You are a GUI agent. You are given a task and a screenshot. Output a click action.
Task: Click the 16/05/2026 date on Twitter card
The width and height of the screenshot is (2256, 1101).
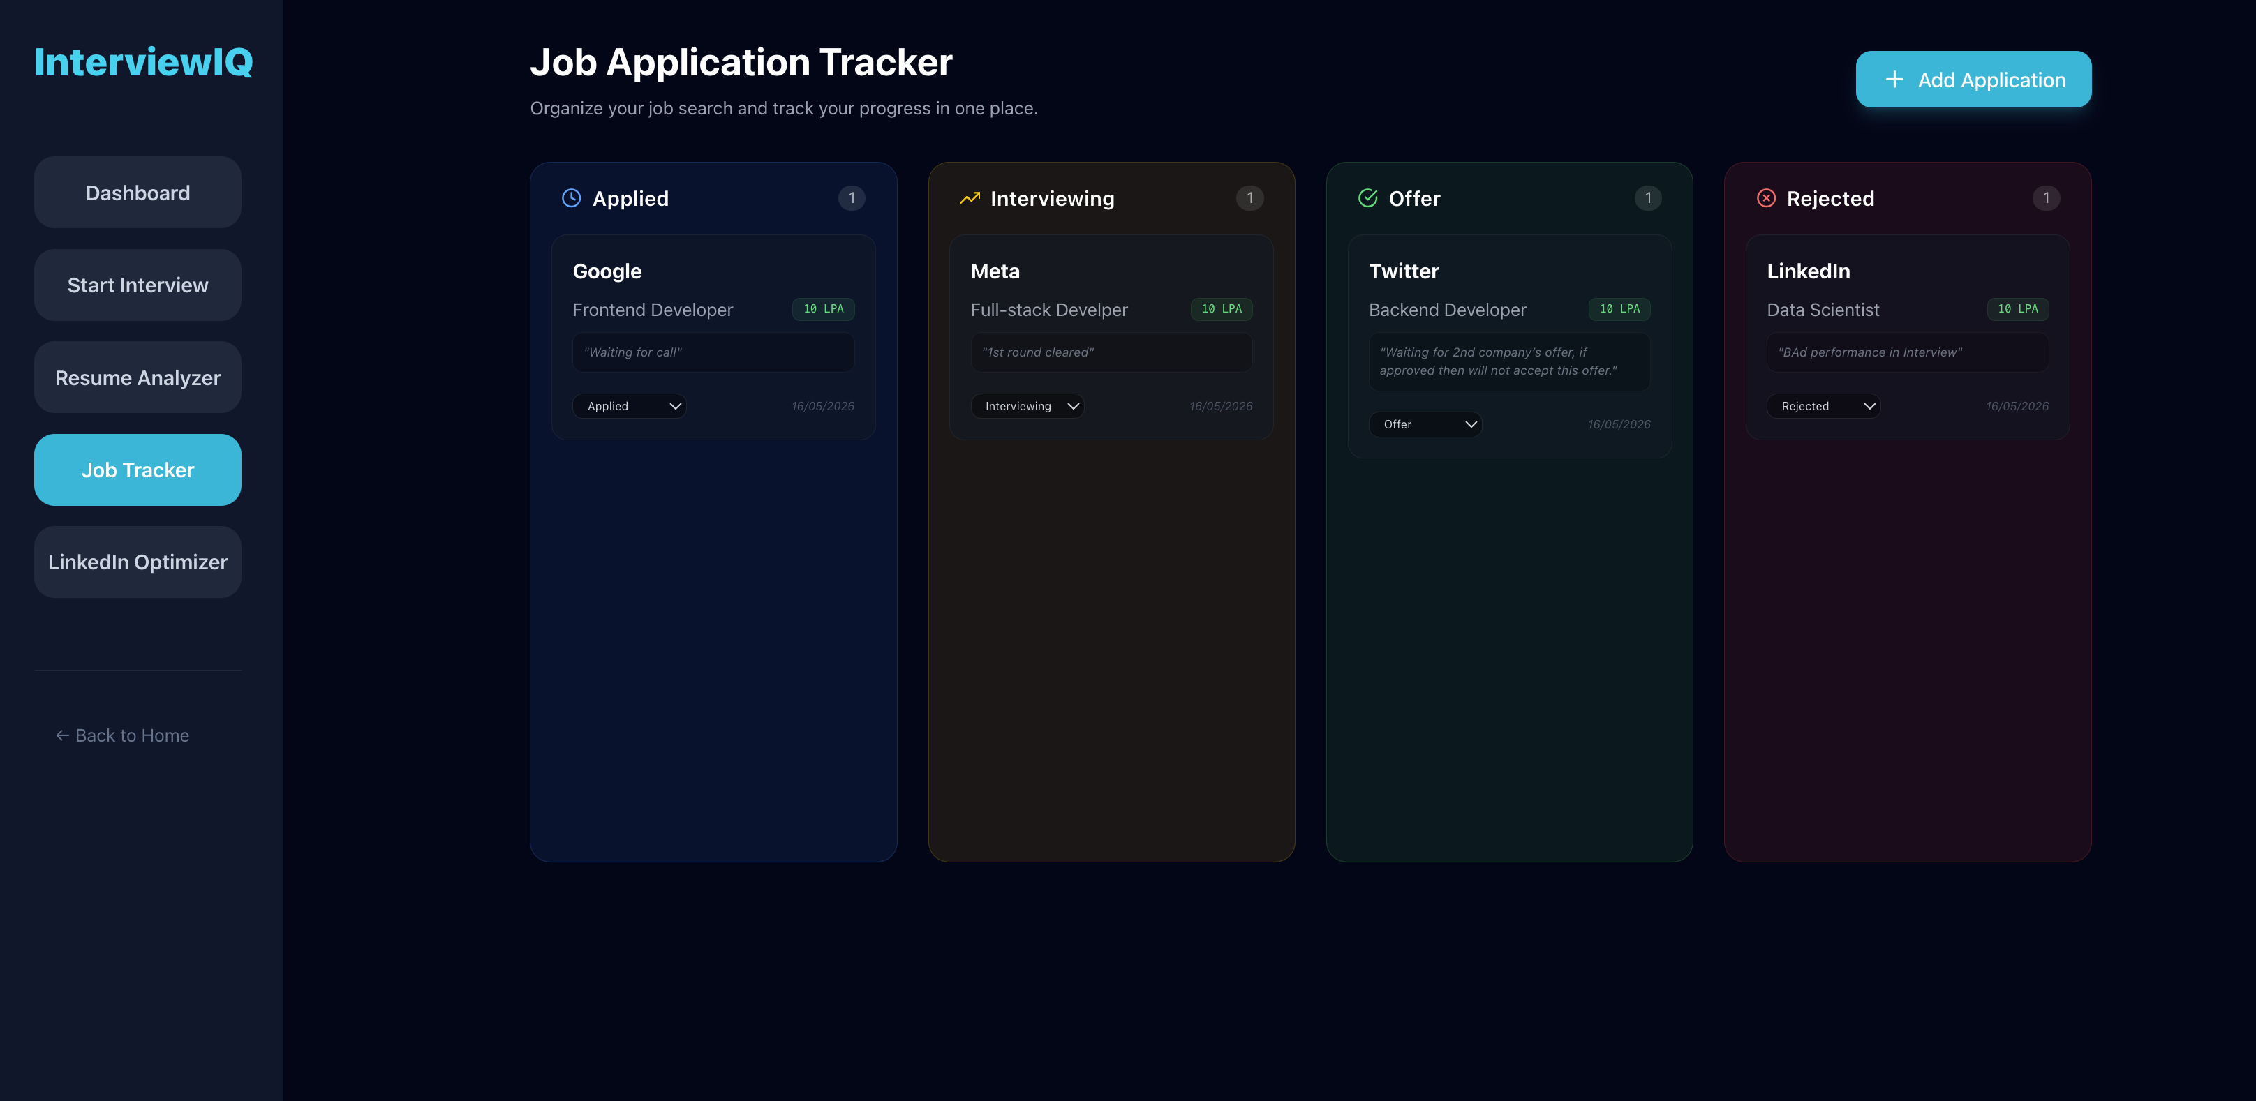[x=1619, y=424]
